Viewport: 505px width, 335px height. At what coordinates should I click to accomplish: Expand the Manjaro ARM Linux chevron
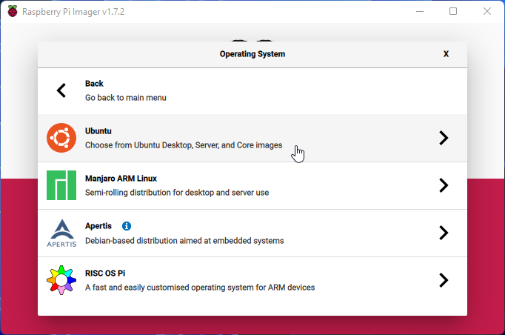[x=444, y=185]
